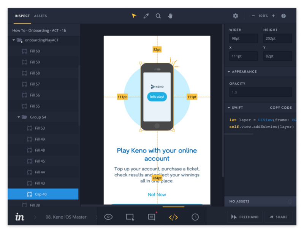
Task: Open the history clock icon
Action: pos(195,217)
